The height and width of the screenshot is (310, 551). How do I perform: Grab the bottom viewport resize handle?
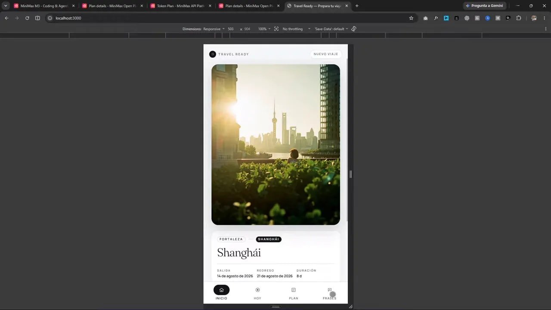[x=275, y=307]
